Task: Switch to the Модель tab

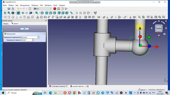Action: pos(6,23)
